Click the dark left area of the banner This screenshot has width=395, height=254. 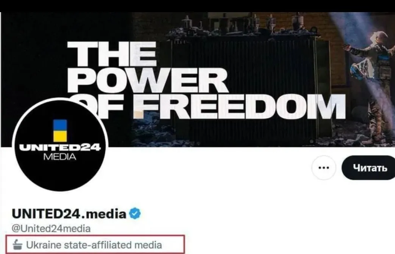(33, 63)
